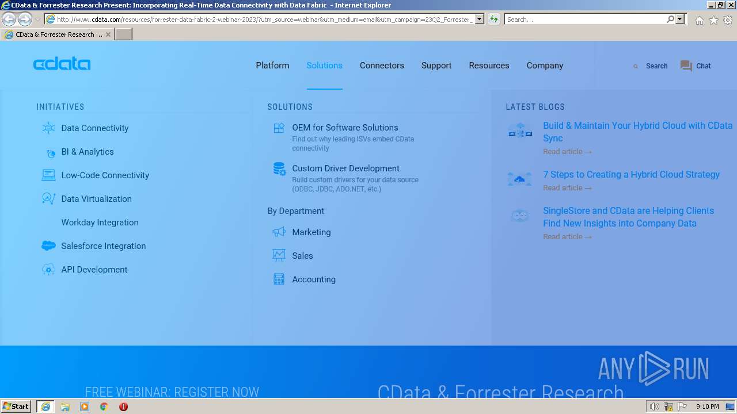Open the Support menu
737x414 pixels.
tap(436, 66)
